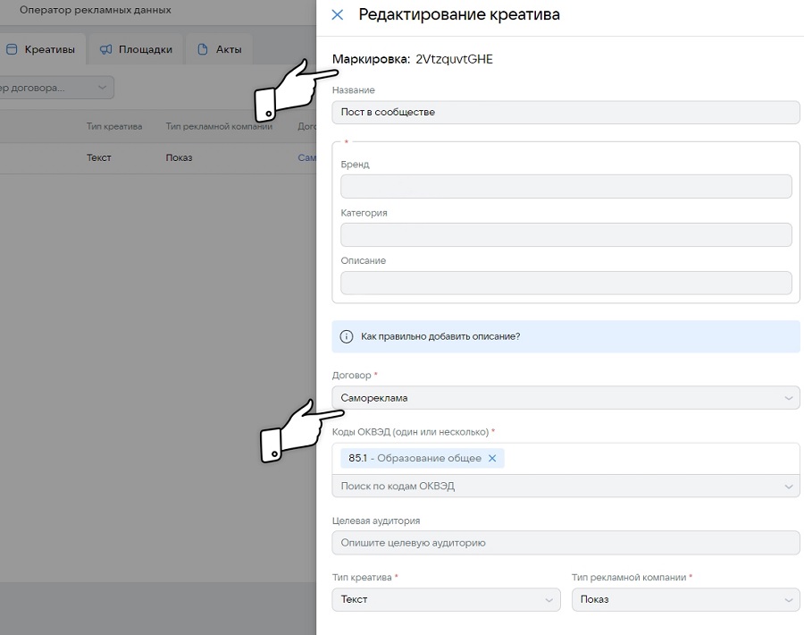Image resolution: width=804 pixels, height=635 pixels.
Task: Open 'Как правильно добавить описание?' hint
Action: click(440, 337)
